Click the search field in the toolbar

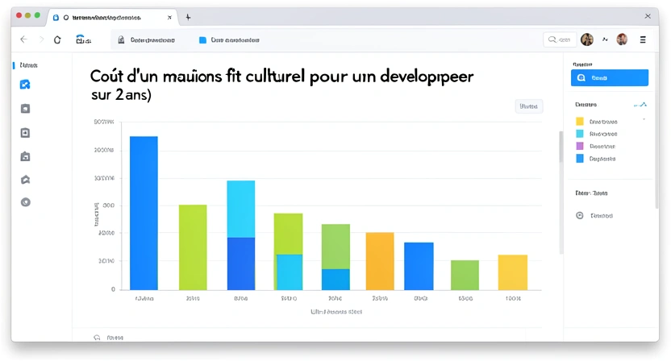[560, 39]
